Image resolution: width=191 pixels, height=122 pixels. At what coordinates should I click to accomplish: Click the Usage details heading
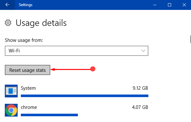coord(41,23)
